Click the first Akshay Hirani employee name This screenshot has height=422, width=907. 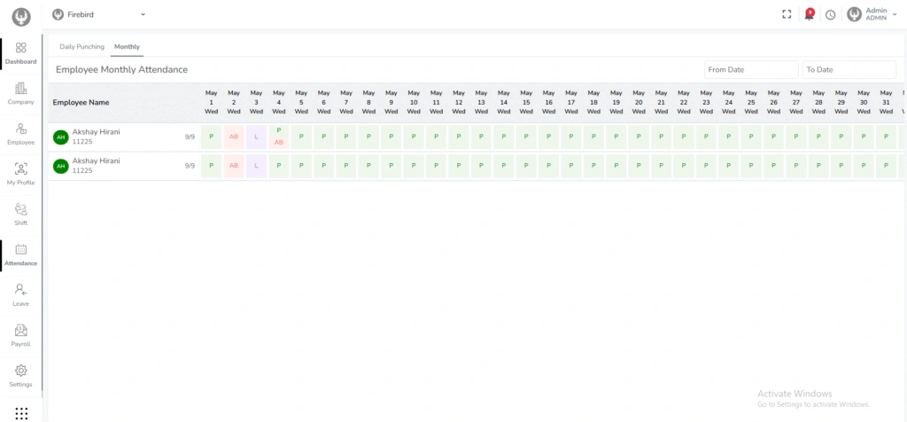96,132
